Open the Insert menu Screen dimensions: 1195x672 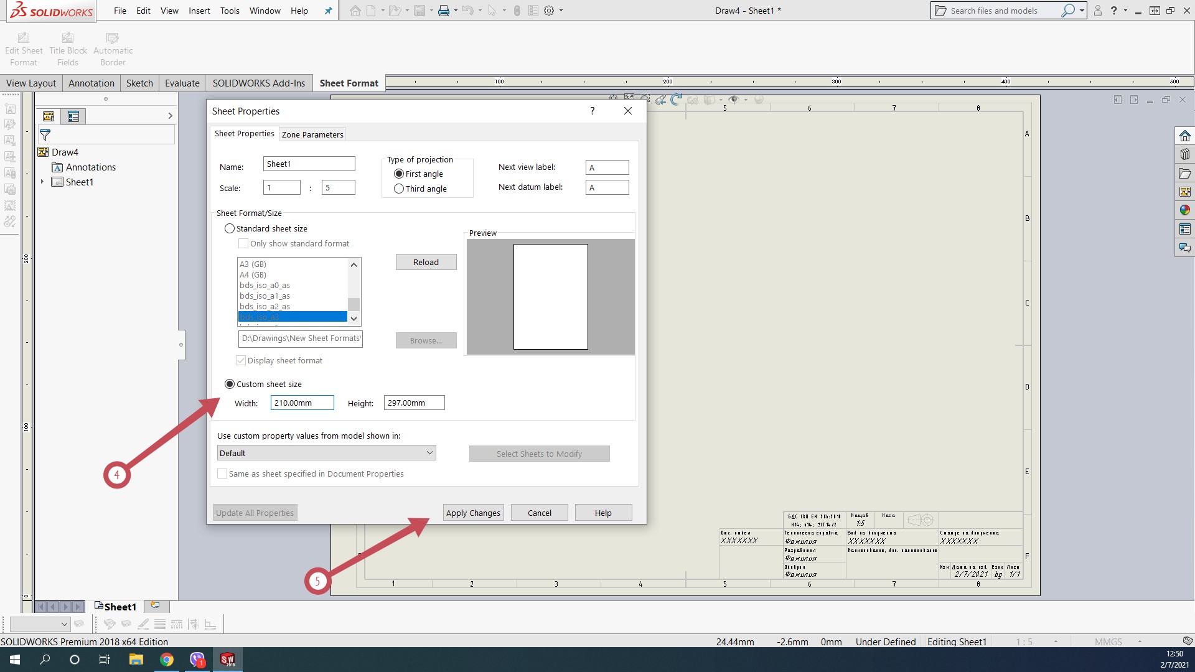pos(199,11)
